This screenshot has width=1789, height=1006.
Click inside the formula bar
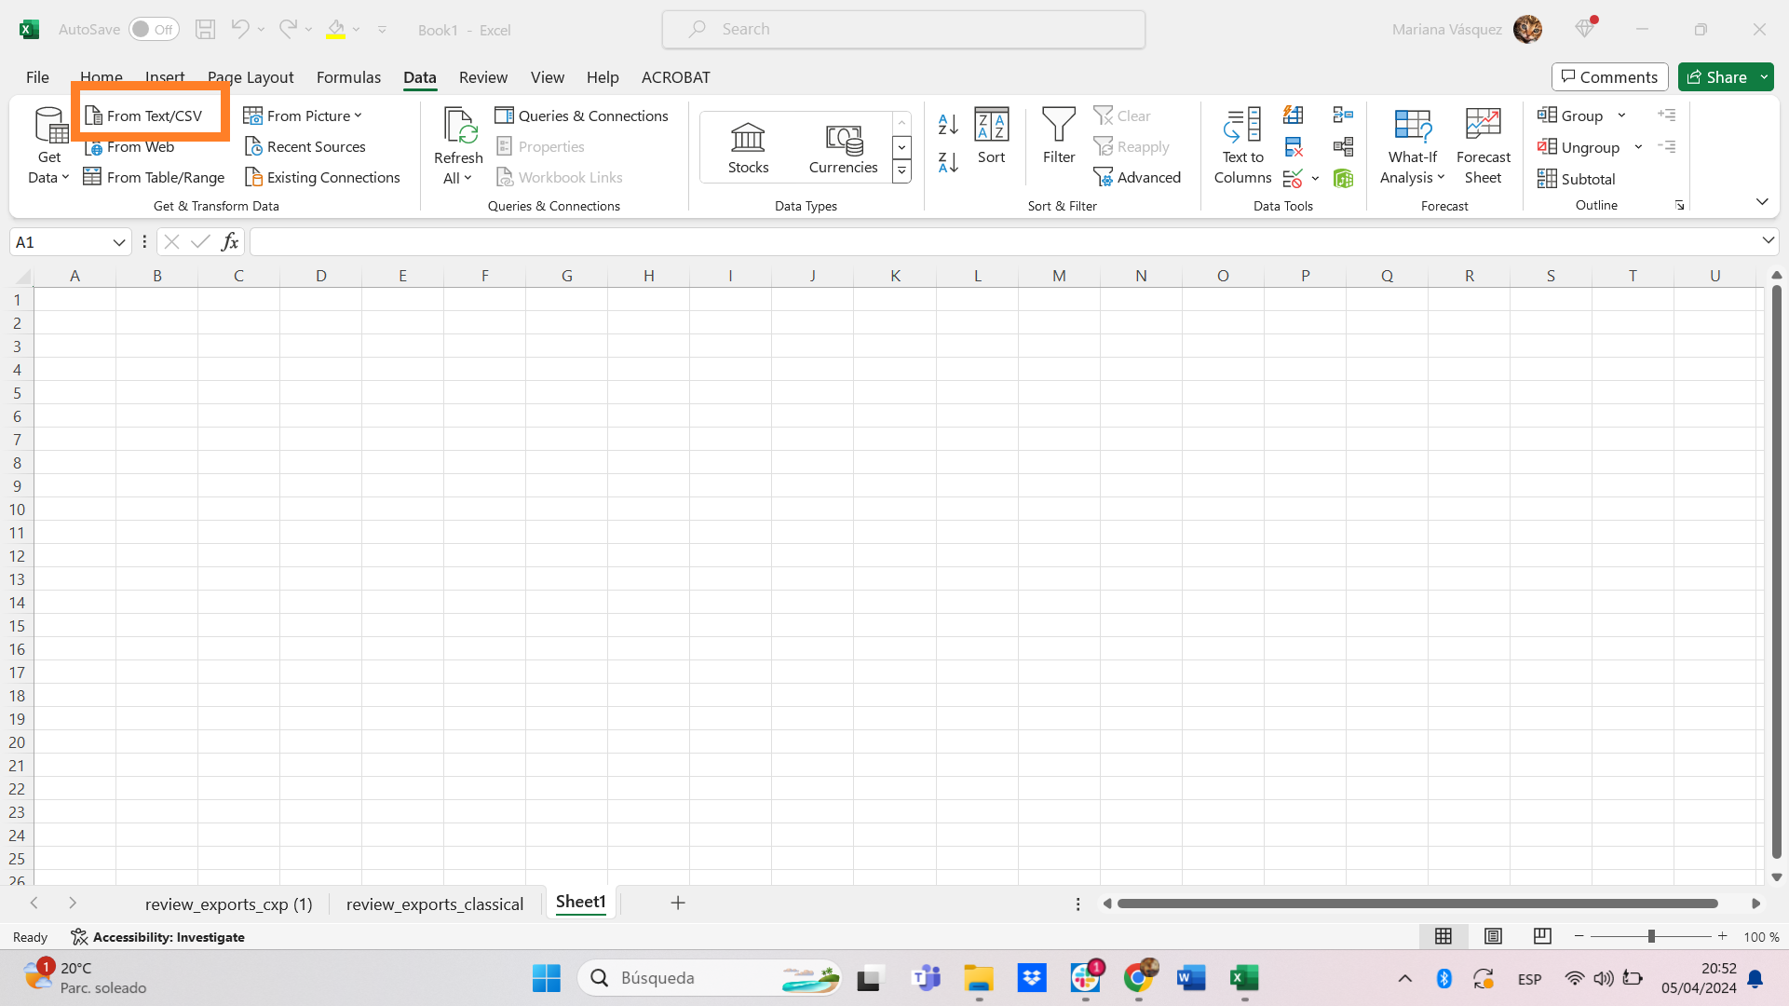click(x=1004, y=242)
